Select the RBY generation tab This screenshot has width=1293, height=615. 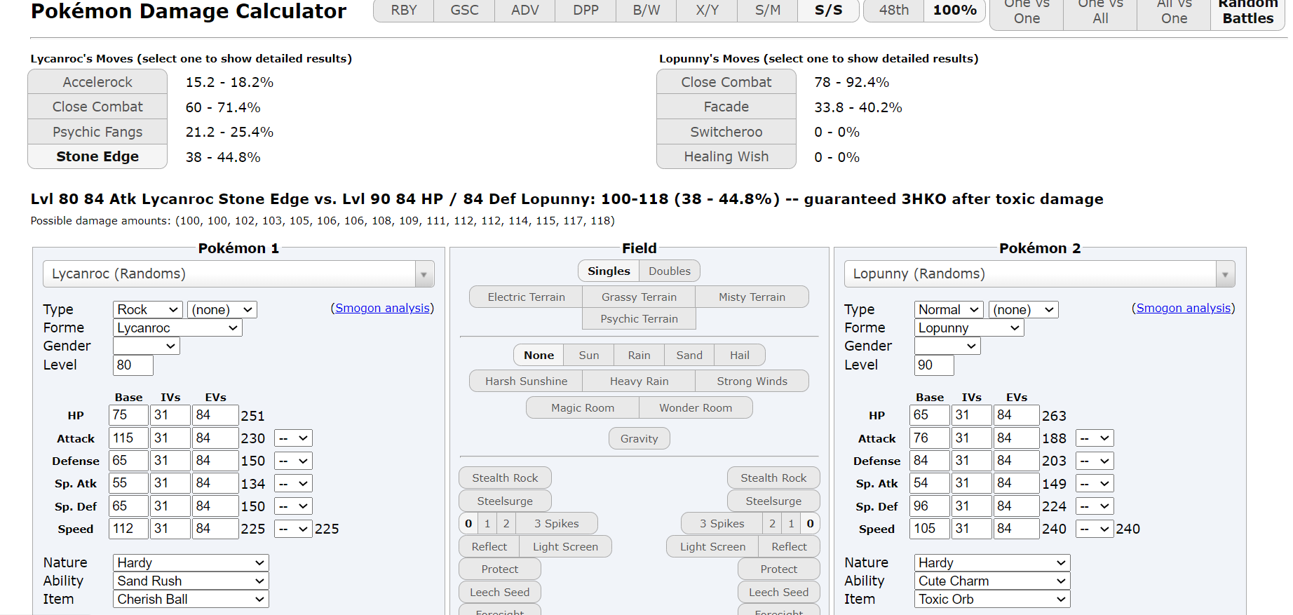pyautogui.click(x=404, y=11)
